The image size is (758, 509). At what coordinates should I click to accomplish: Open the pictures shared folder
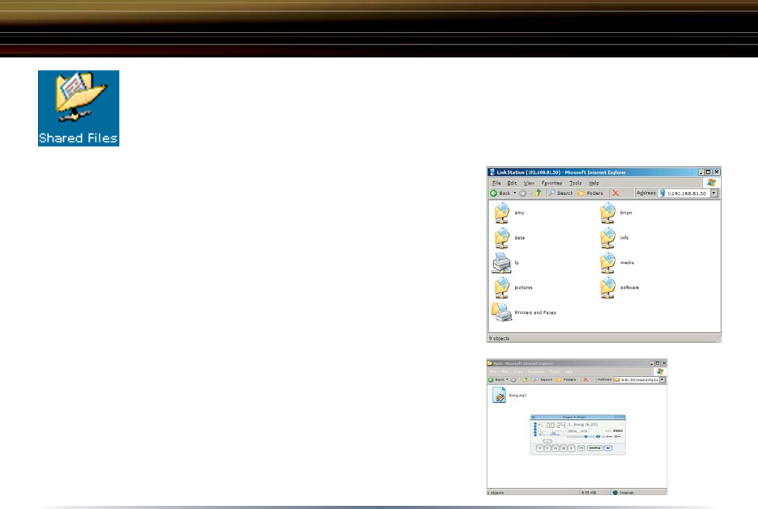(513, 287)
